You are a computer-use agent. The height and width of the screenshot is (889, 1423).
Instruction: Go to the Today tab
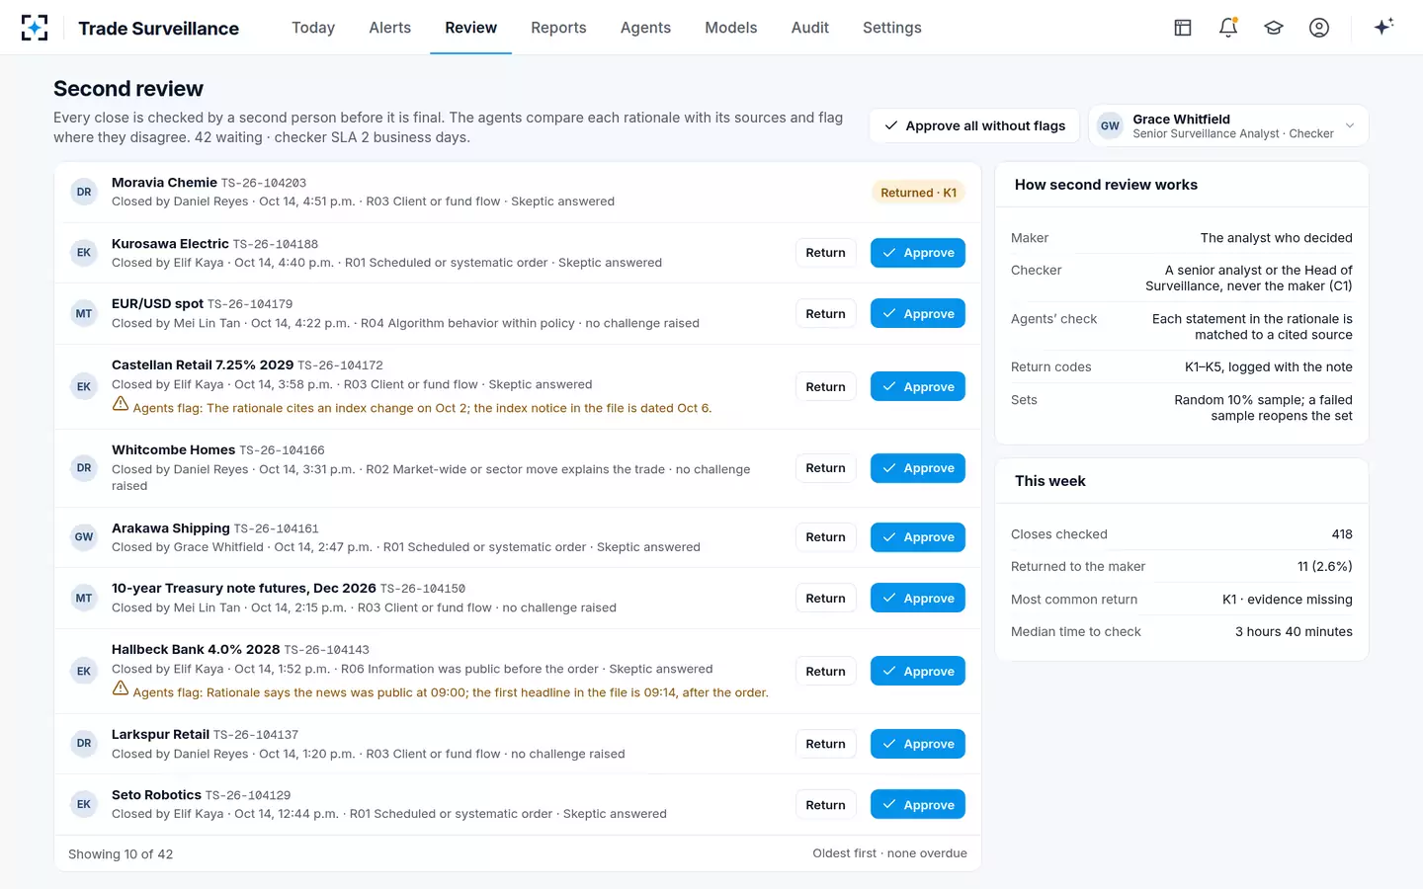pos(313,28)
